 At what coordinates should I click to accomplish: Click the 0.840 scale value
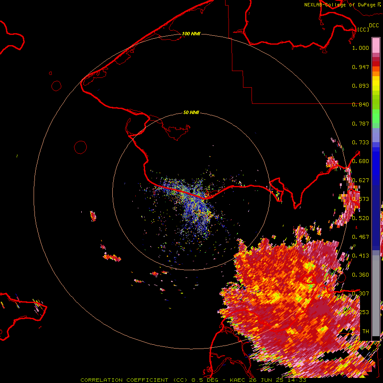coord(360,105)
